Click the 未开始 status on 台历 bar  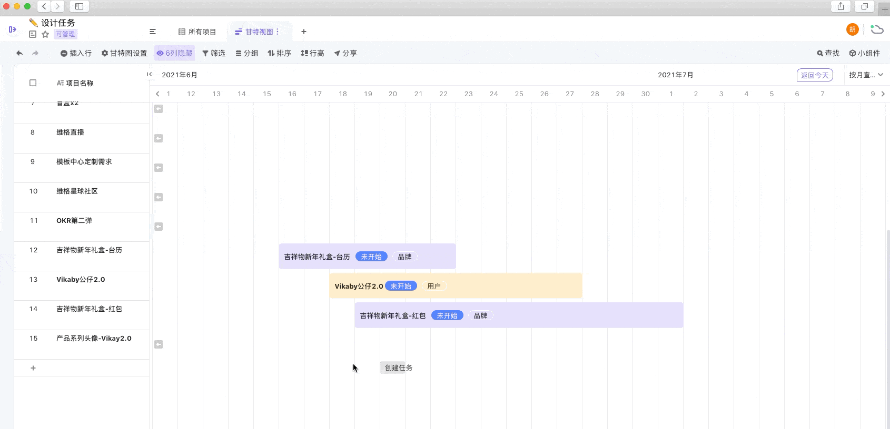371,257
